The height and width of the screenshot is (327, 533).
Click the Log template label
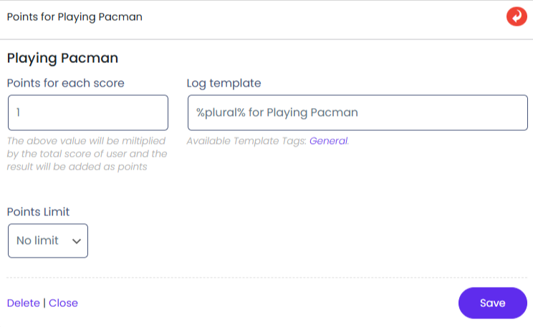point(224,83)
